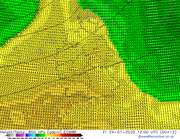Click the legend value 30

[x=65, y=138]
